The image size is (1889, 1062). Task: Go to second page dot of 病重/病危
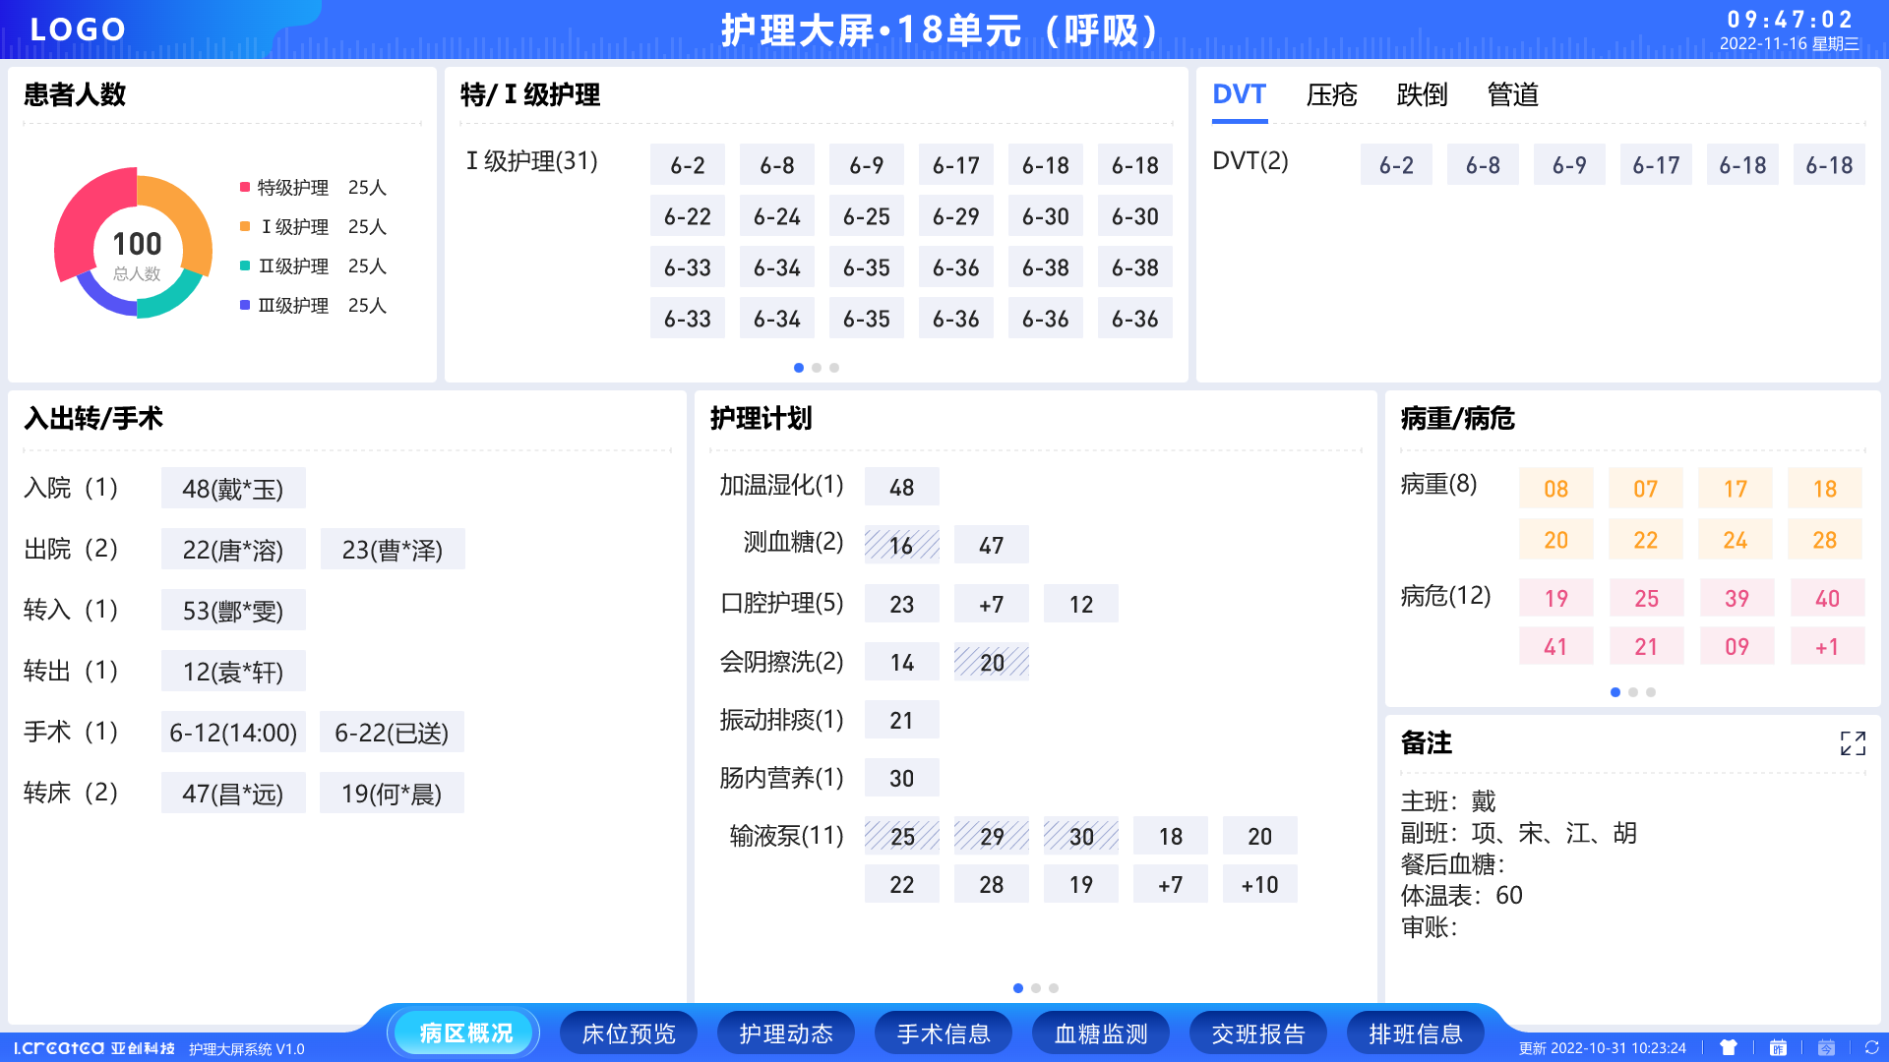(1633, 692)
